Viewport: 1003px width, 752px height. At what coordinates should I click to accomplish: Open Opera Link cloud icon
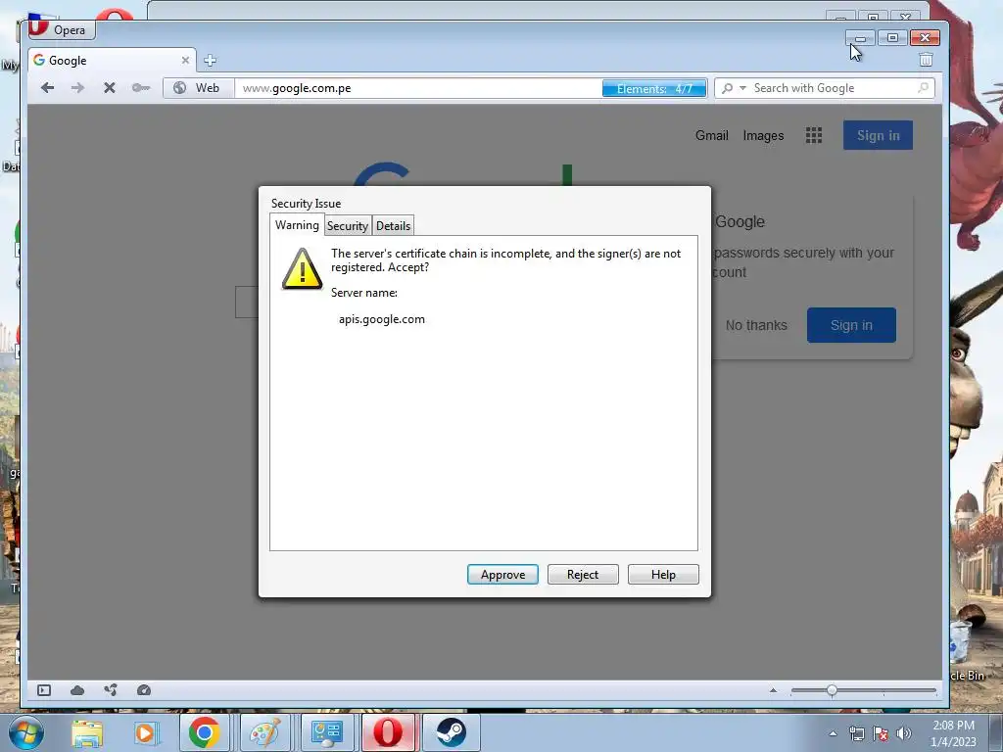(77, 690)
